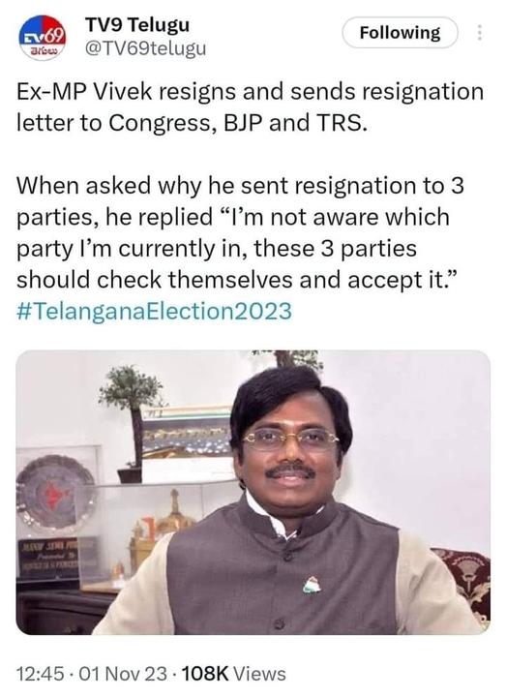This screenshot has width=506, height=697.
Task: Open the @TV69telugu handle
Action: click(145, 48)
